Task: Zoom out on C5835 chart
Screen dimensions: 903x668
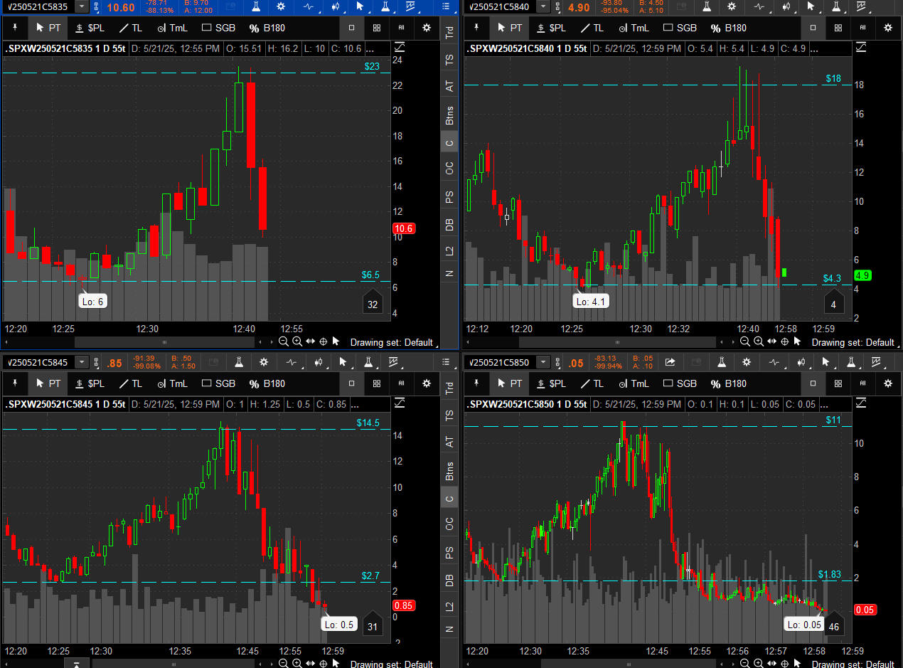Action: [x=284, y=342]
